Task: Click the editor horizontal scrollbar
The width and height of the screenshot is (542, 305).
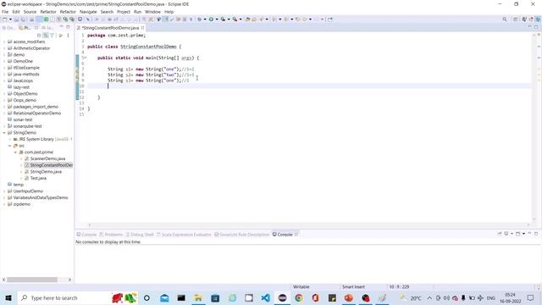Action: click(308, 225)
